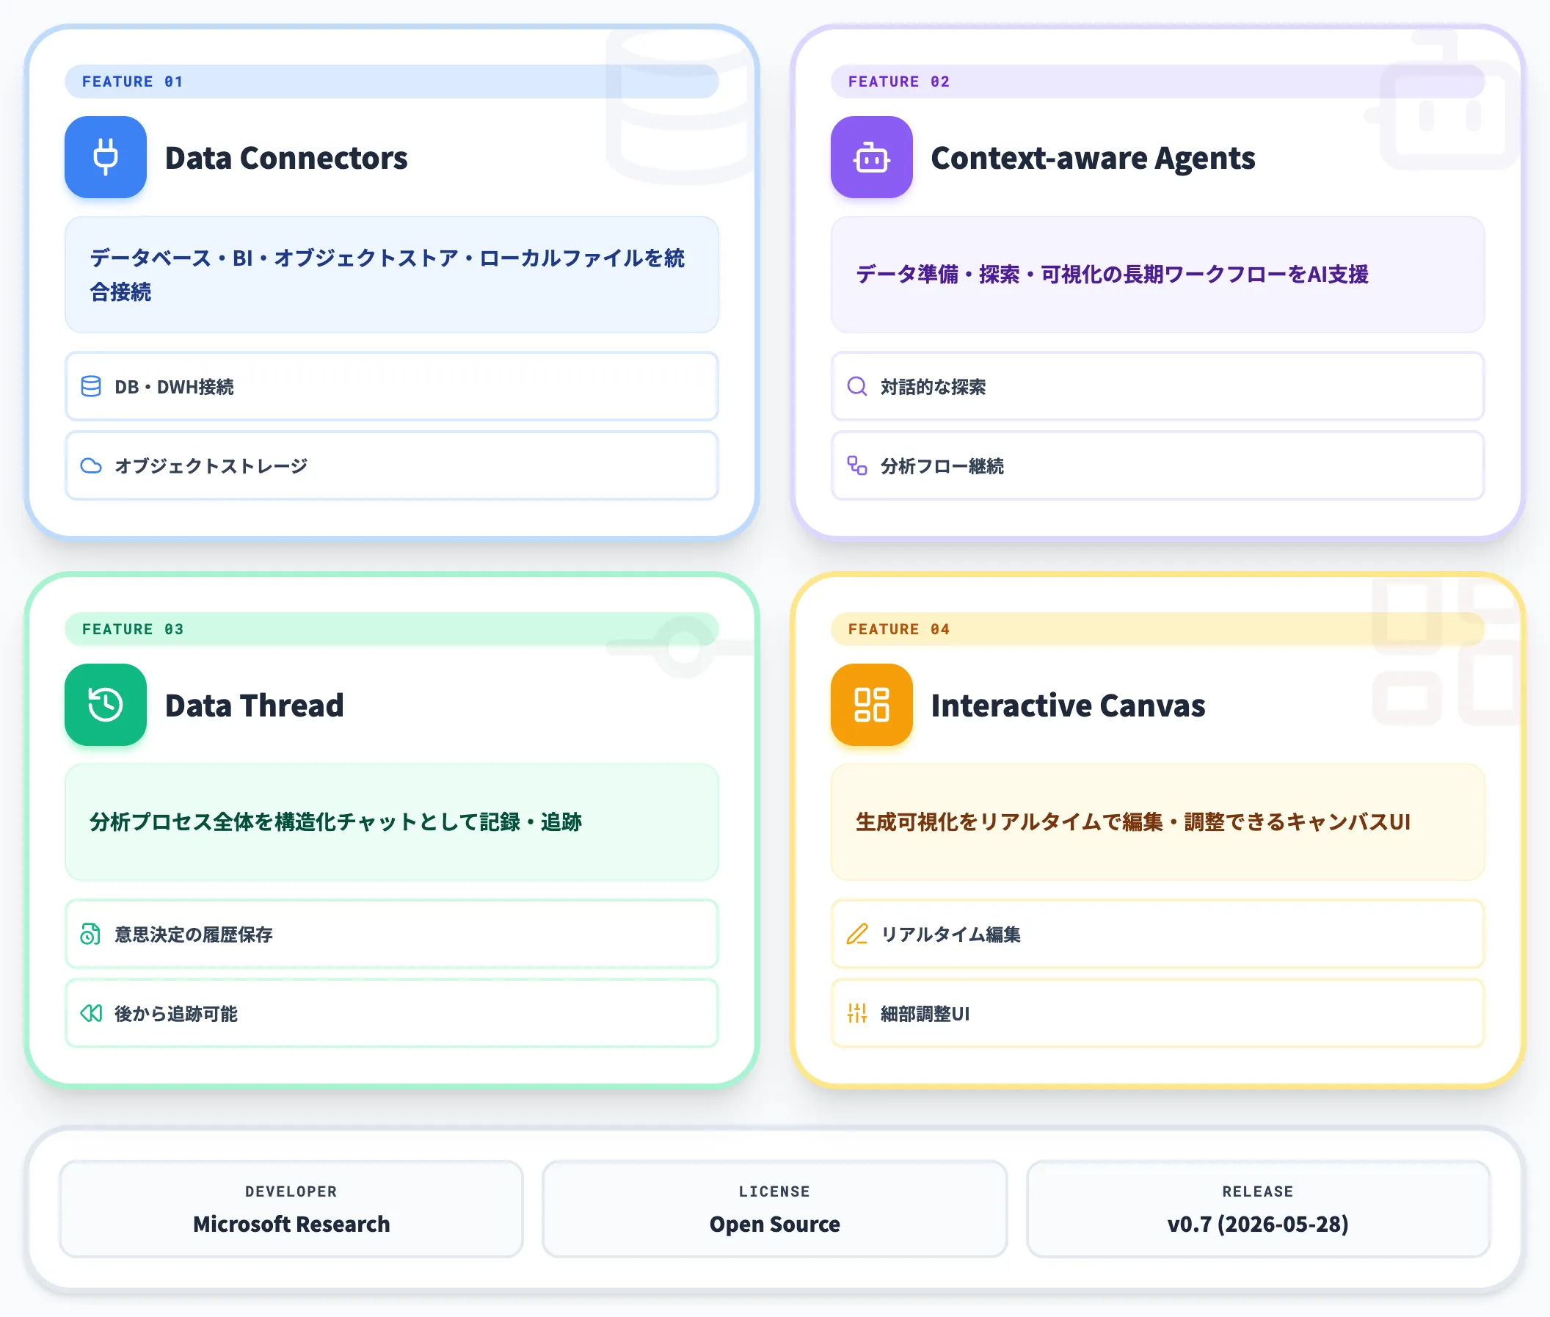The width and height of the screenshot is (1550, 1317).
Task: Click the file-clock icon beside 意思決定の履歴保存
Action: tap(91, 934)
